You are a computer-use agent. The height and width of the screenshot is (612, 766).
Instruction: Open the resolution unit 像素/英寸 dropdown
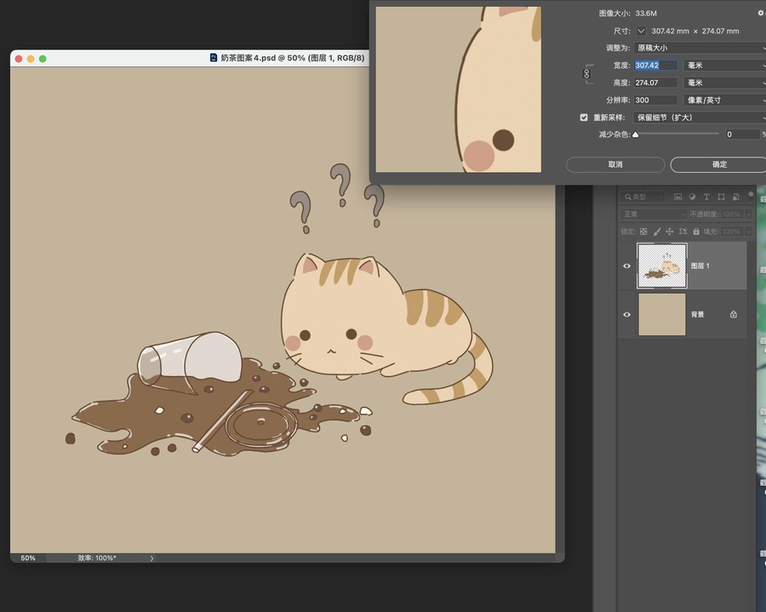(724, 100)
